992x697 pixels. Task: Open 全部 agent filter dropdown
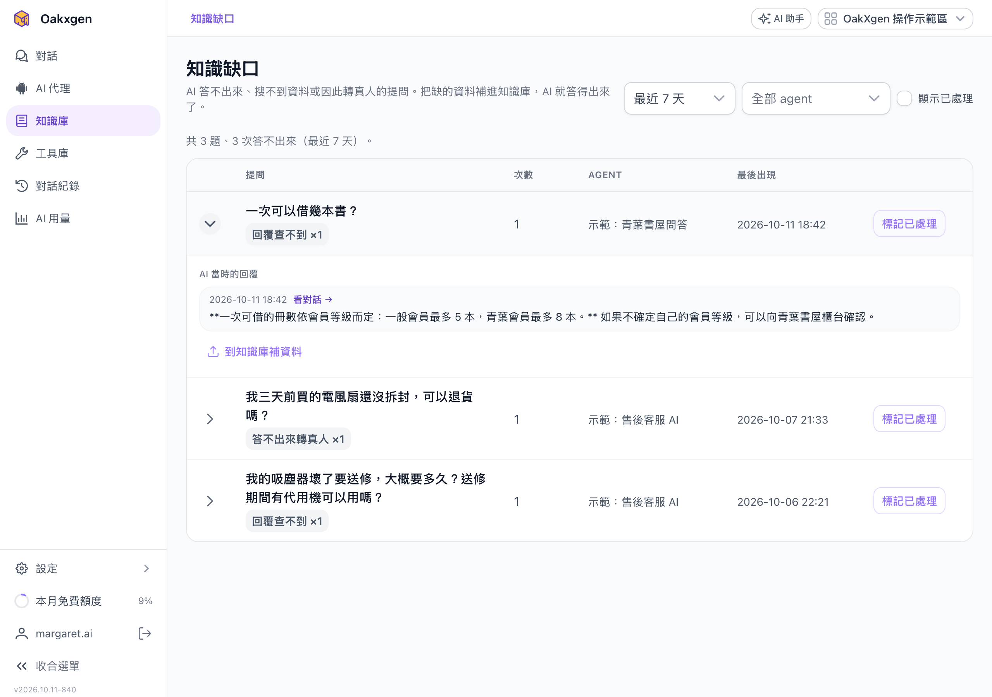pos(816,98)
